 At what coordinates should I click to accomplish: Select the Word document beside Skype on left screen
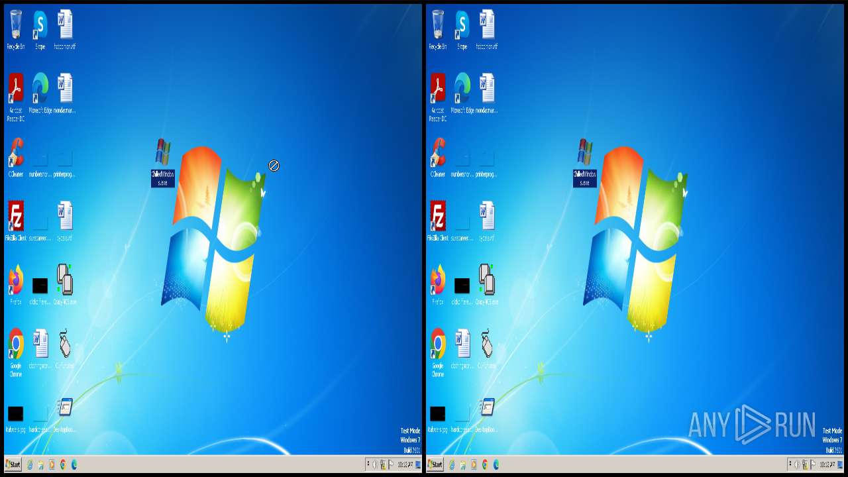[x=65, y=30]
